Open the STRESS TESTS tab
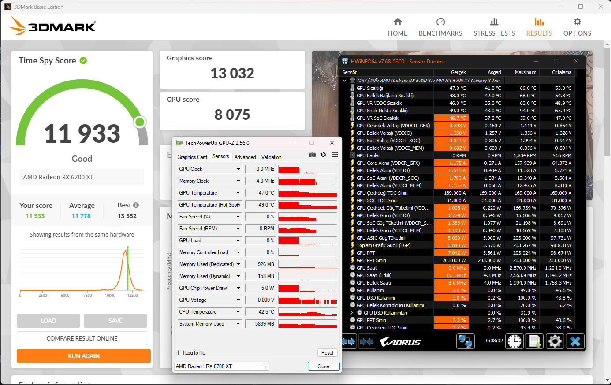 click(494, 27)
